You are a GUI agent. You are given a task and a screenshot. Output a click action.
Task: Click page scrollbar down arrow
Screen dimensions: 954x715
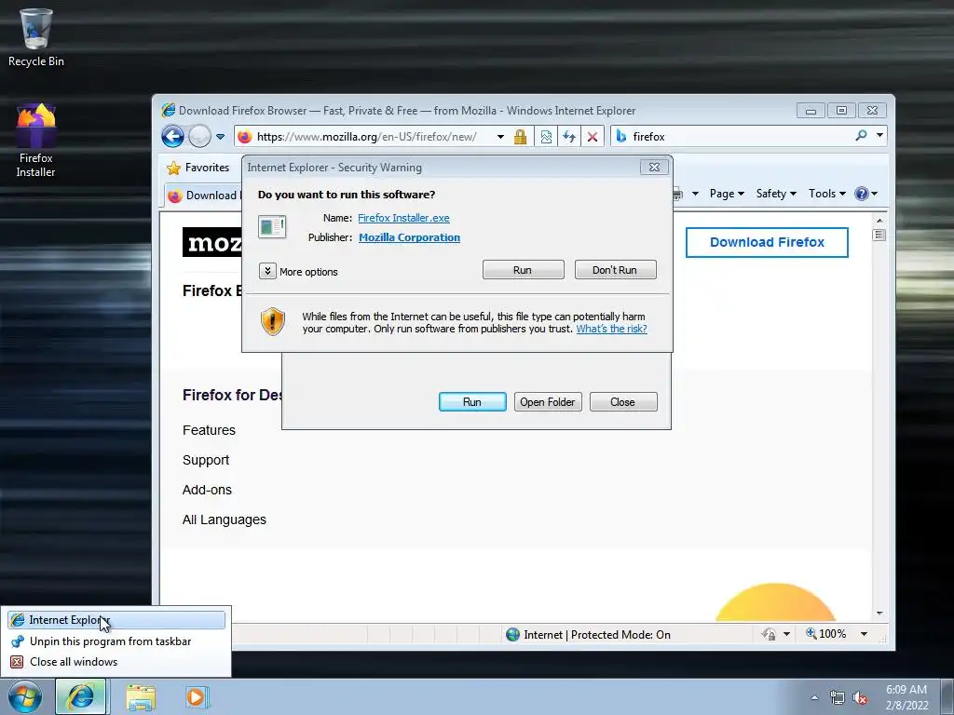879,614
